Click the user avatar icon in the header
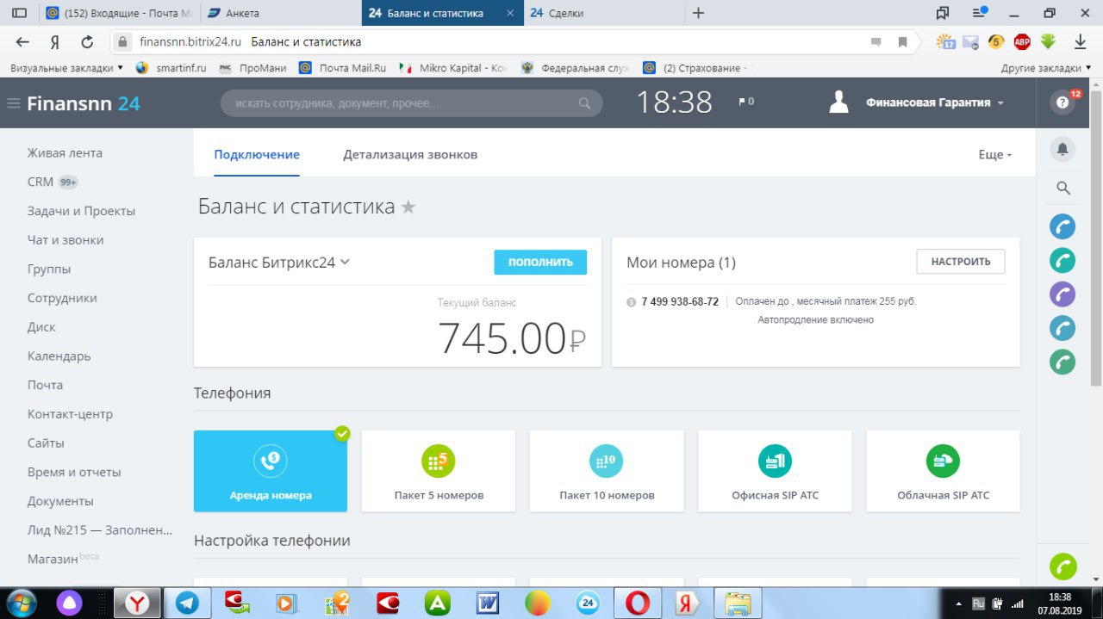 (838, 102)
